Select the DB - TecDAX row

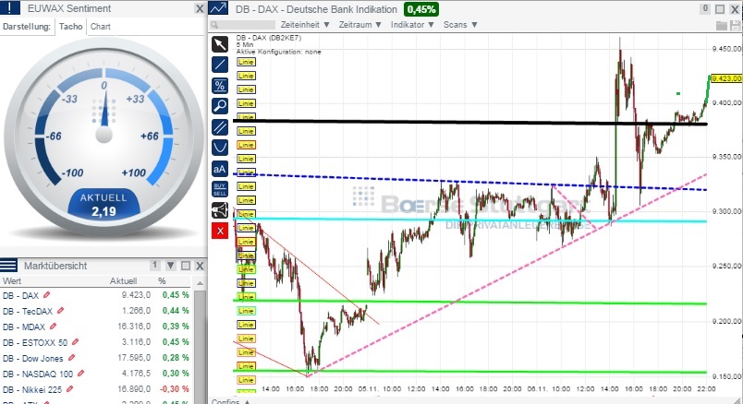96,311
